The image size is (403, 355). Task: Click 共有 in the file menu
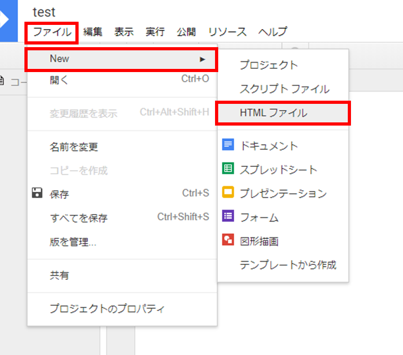pyautogui.click(x=122, y=275)
